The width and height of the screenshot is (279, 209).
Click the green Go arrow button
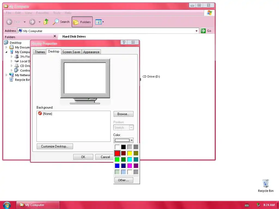pos(203,31)
